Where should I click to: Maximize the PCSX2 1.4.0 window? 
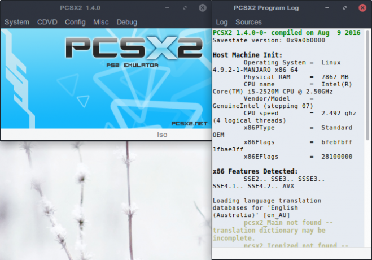tap(185, 8)
